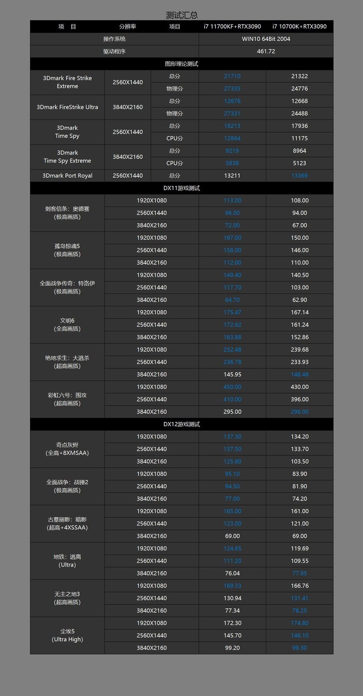
Task: Select the i7 11700KF+RTX3090 column header
Action: point(232,26)
